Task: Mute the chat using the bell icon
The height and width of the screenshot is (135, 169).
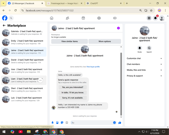Action: click(140, 48)
